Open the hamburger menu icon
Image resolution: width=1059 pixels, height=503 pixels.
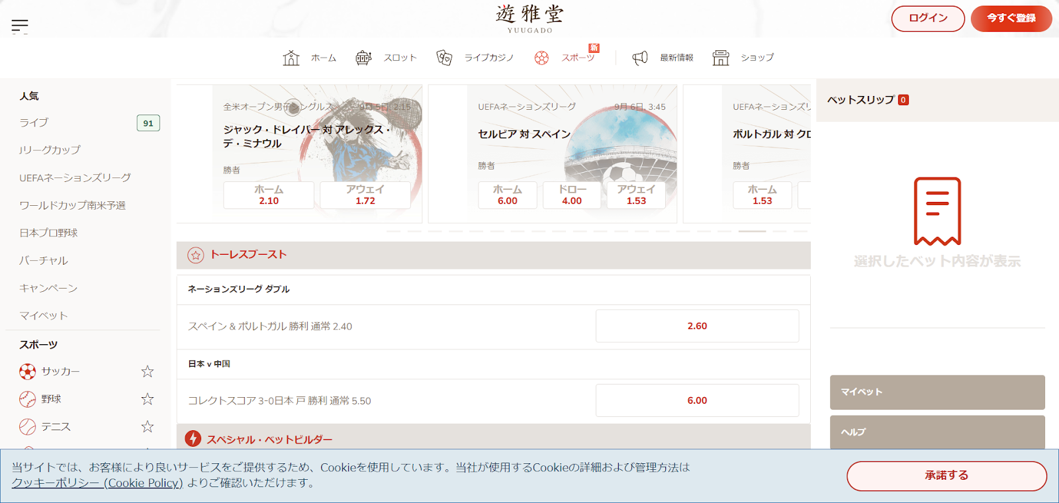20,26
